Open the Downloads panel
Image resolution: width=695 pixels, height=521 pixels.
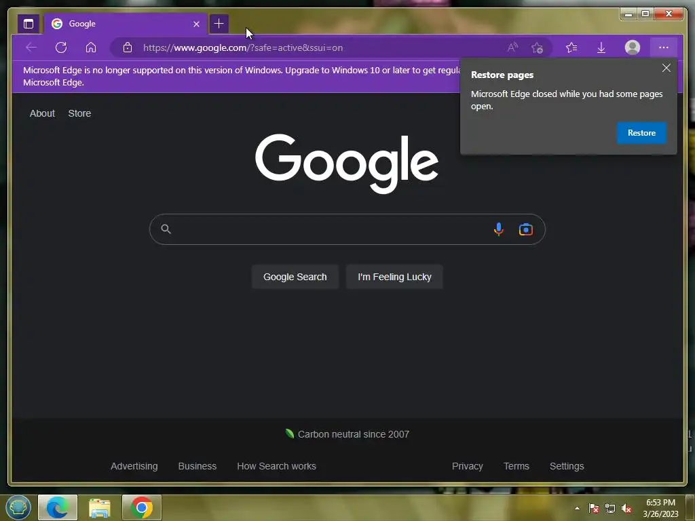[x=601, y=47]
